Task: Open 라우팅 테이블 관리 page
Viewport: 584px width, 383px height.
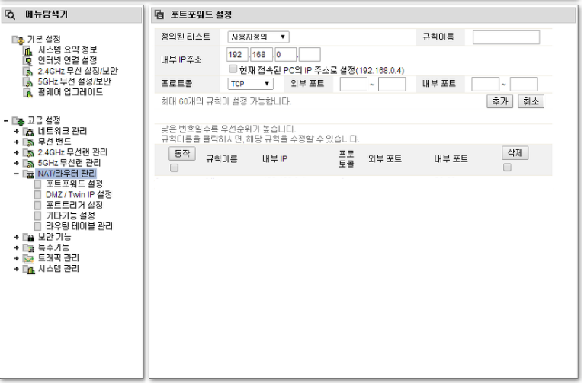Action: coord(79,226)
